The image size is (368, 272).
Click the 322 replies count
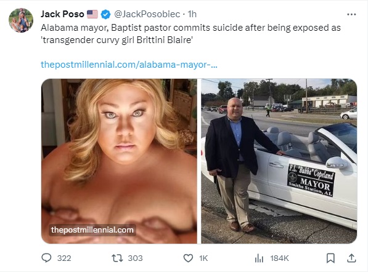64,258
